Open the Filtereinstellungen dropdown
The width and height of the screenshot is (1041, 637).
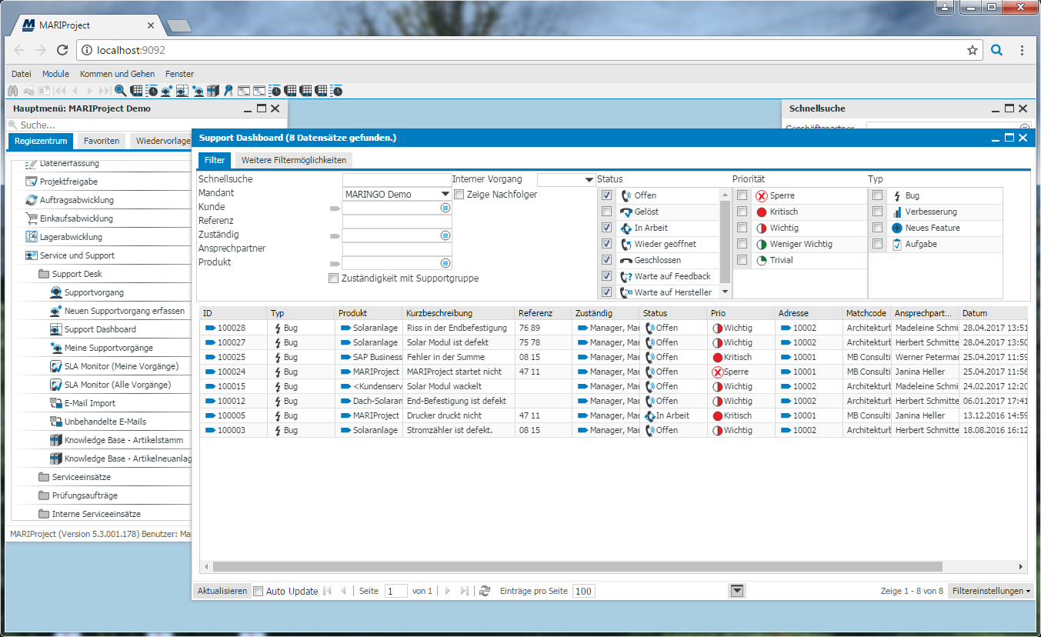(990, 591)
